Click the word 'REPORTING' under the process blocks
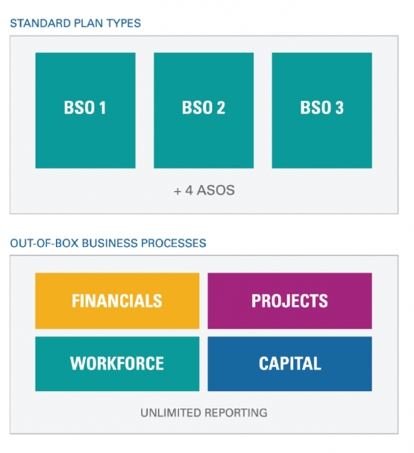Screen dimensions: 414x453 click(x=236, y=413)
